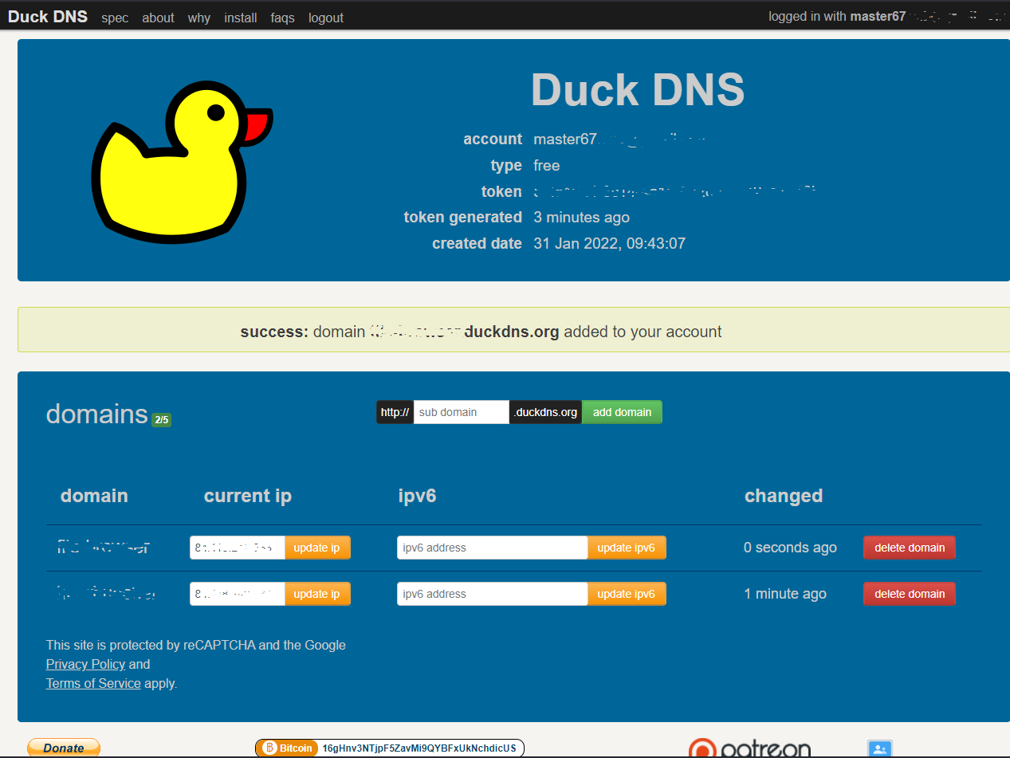Select the Bitcoin address text 16gHnv3NTjpF5ZavMi9QYBFxUkNchdicUS

point(419,748)
